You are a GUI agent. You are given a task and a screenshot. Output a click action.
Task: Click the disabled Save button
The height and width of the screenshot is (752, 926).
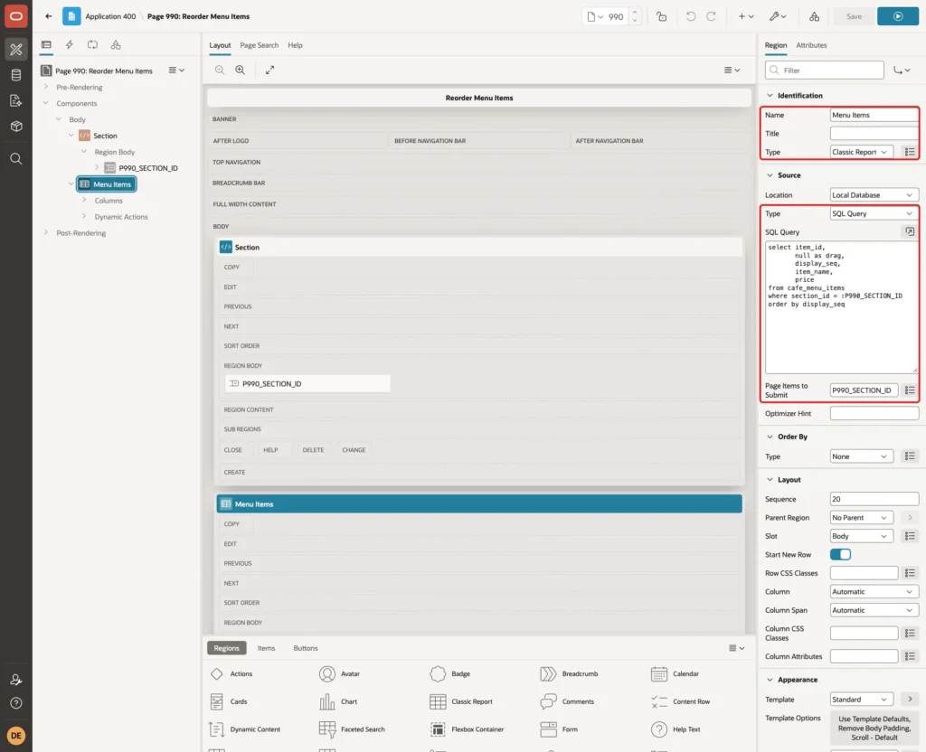854,16
